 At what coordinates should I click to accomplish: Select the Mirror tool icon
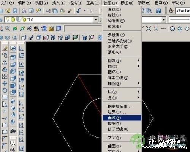(x=5, y=62)
